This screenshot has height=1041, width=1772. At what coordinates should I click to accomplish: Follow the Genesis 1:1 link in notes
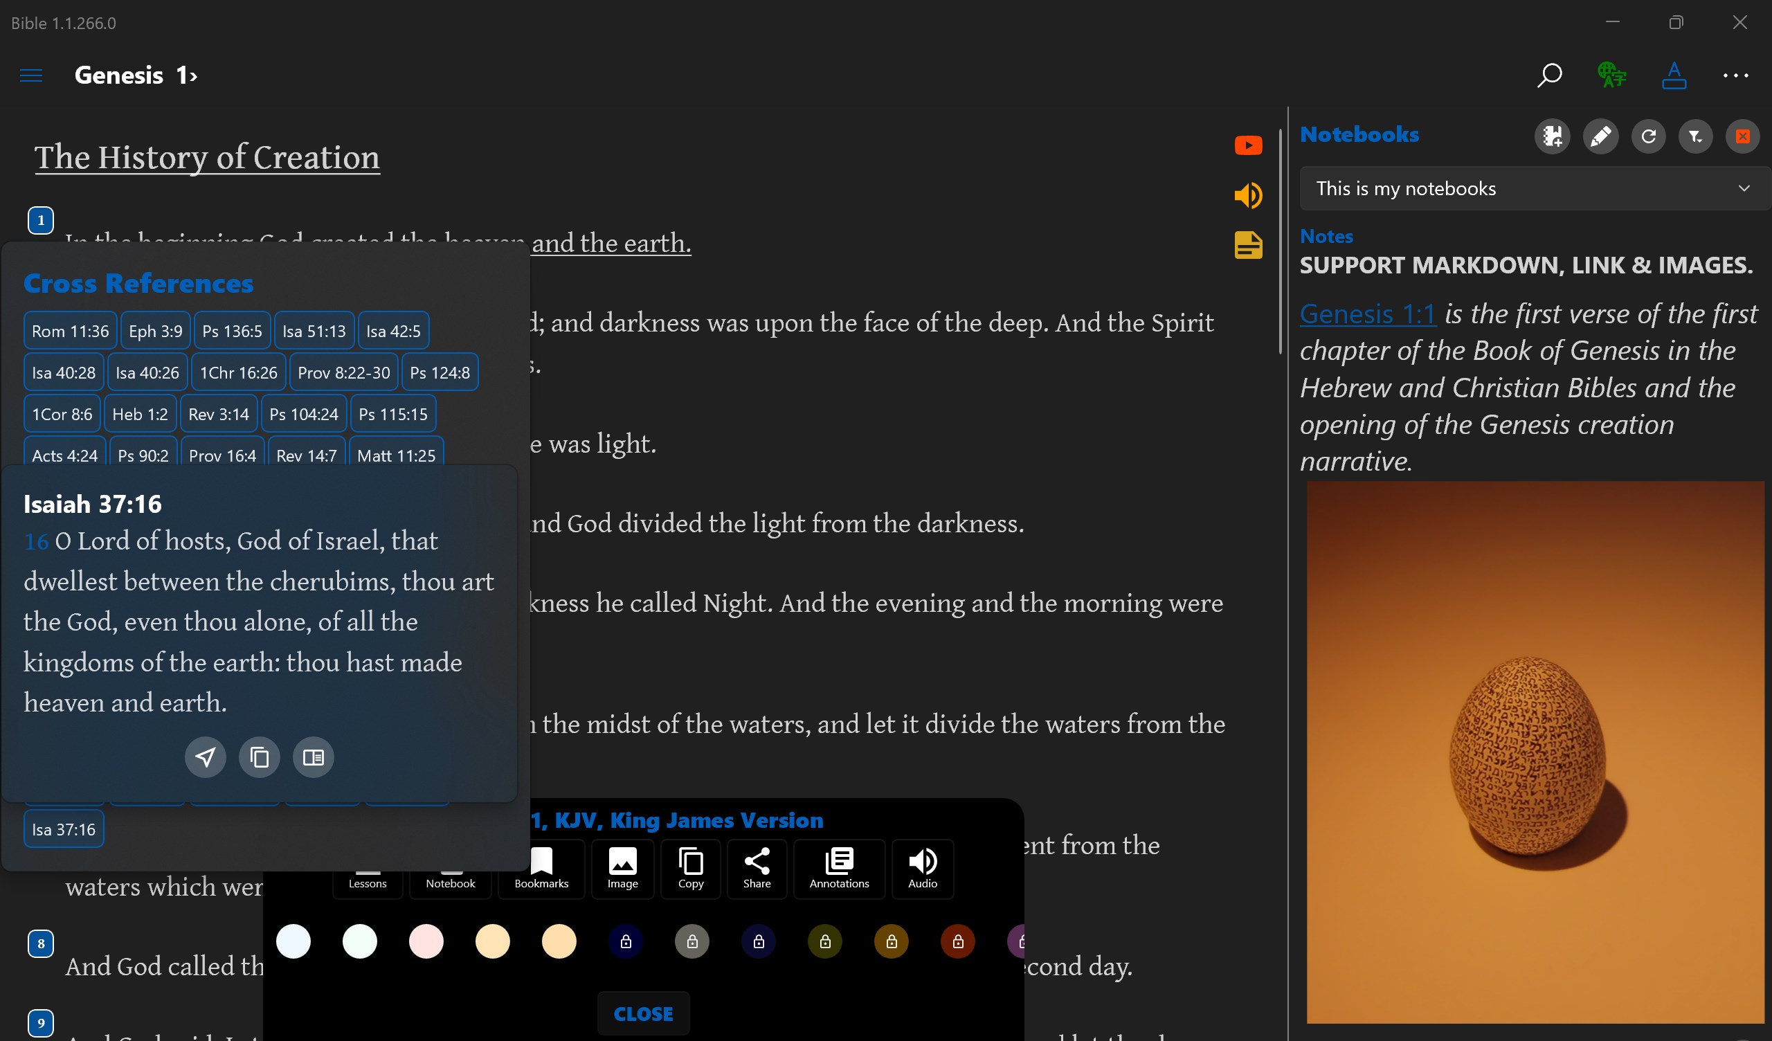(1367, 314)
